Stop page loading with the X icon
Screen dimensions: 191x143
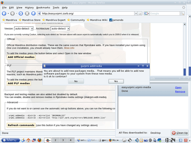point(27,14)
